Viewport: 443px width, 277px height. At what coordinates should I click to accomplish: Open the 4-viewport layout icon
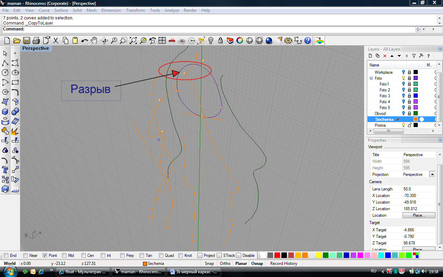point(162,41)
